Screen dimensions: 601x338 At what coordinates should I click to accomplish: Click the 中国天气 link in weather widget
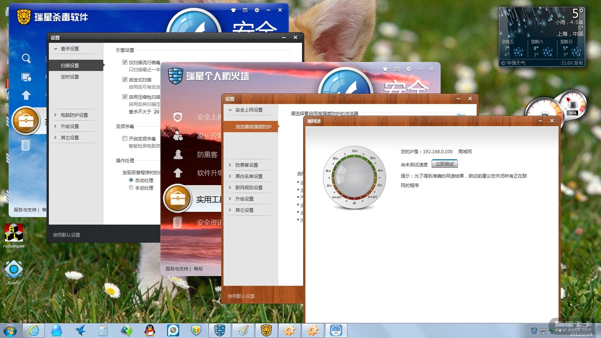(x=516, y=63)
